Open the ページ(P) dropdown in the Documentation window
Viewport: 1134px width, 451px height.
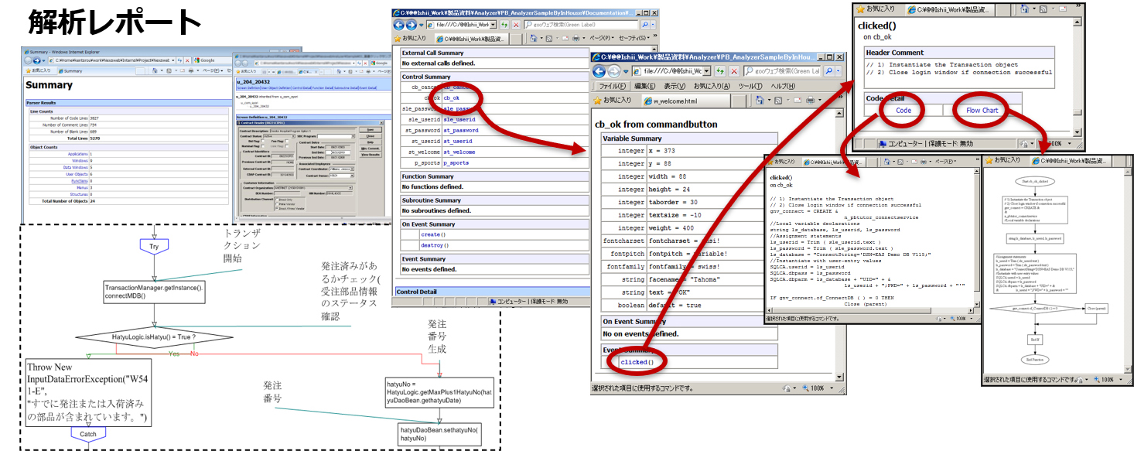coord(601,38)
